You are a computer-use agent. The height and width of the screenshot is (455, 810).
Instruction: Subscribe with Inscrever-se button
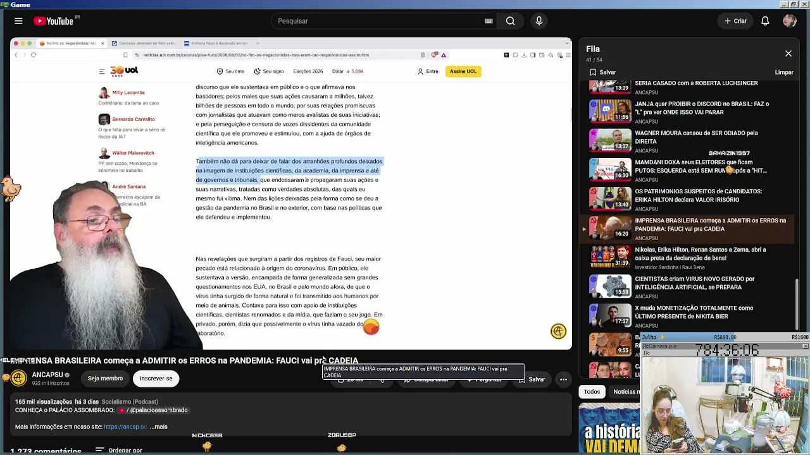(156, 379)
